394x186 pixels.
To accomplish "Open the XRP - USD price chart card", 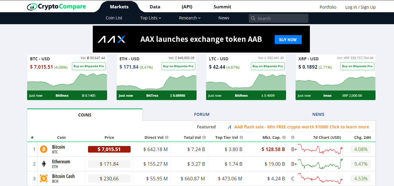I will [x=336, y=77].
